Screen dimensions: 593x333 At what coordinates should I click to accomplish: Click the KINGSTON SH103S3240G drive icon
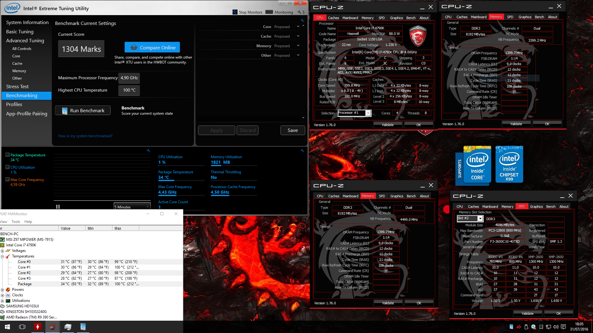tap(2, 312)
